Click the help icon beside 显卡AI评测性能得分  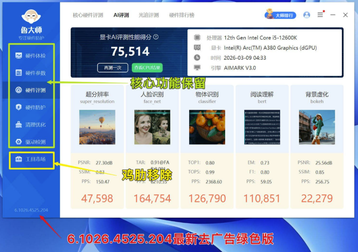click(156, 37)
